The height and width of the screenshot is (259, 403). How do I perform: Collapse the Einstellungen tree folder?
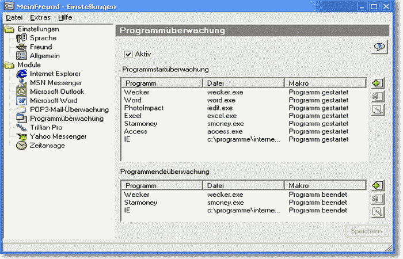click(x=9, y=29)
